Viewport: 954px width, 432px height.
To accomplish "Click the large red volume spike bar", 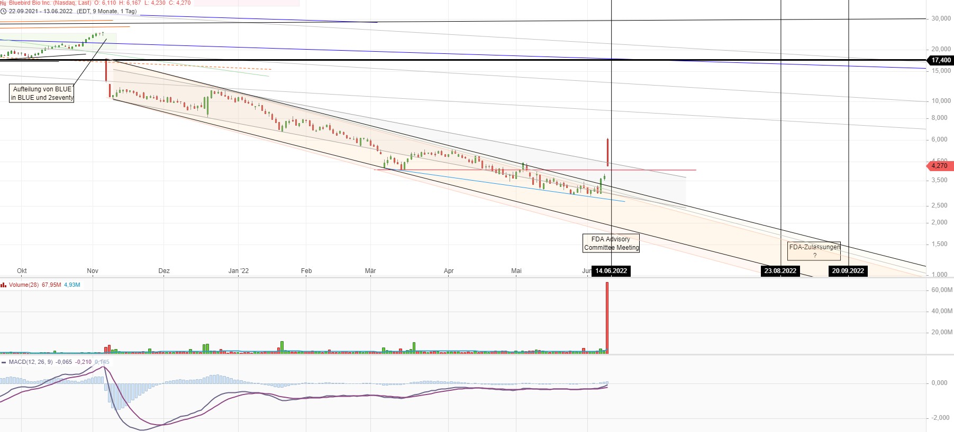I will 607,318.
